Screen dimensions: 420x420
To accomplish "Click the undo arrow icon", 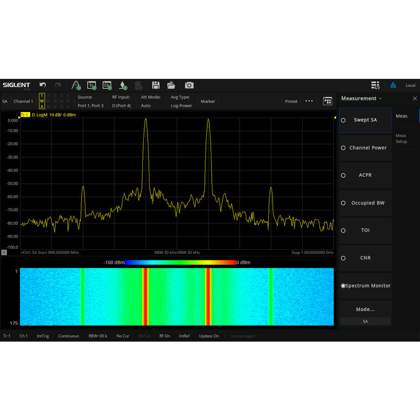I will click(x=42, y=85).
